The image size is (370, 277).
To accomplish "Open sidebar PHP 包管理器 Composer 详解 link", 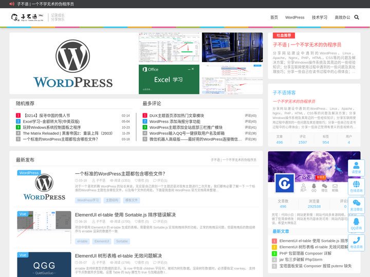I will [x=305, y=253].
